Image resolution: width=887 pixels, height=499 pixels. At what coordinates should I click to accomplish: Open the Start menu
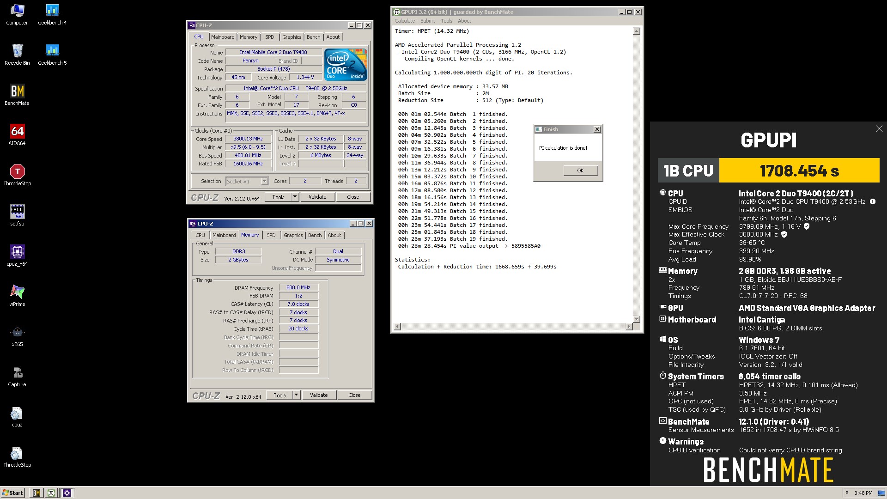(13, 493)
